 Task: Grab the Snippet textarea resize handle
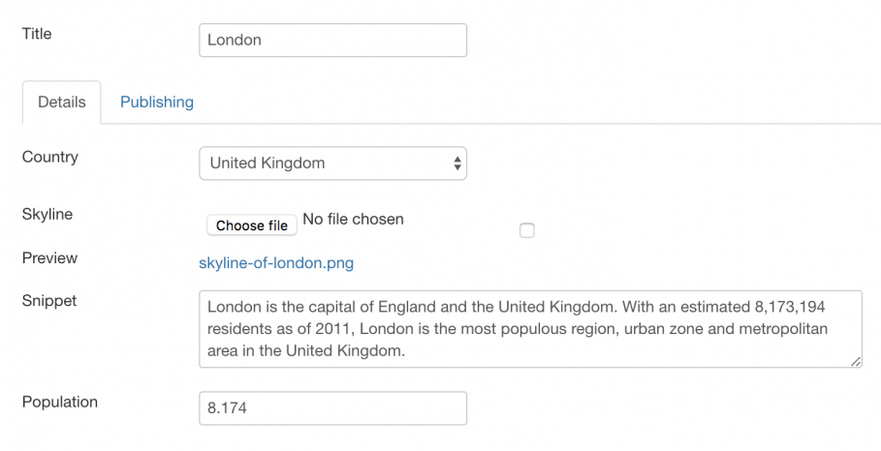click(x=856, y=362)
